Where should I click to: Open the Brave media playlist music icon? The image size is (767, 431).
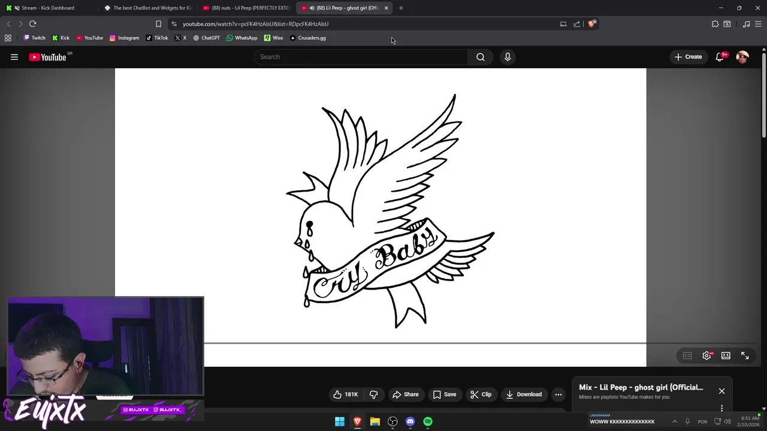click(746, 24)
